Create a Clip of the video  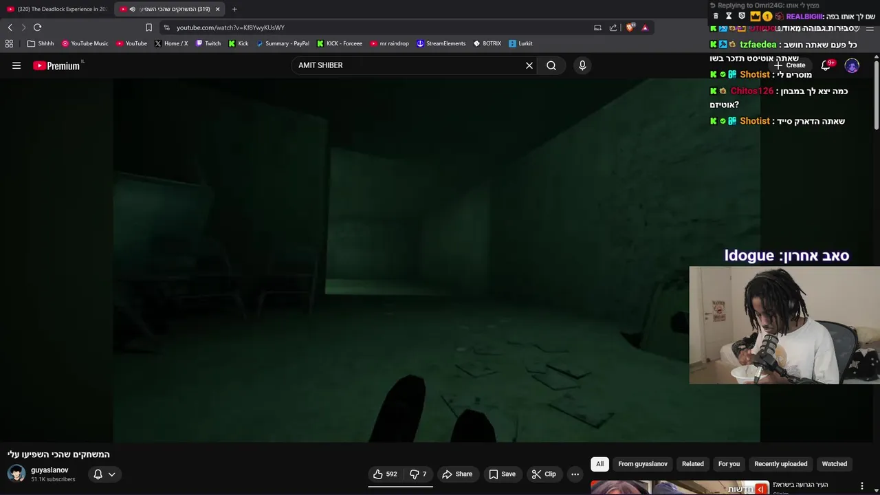pyautogui.click(x=544, y=474)
